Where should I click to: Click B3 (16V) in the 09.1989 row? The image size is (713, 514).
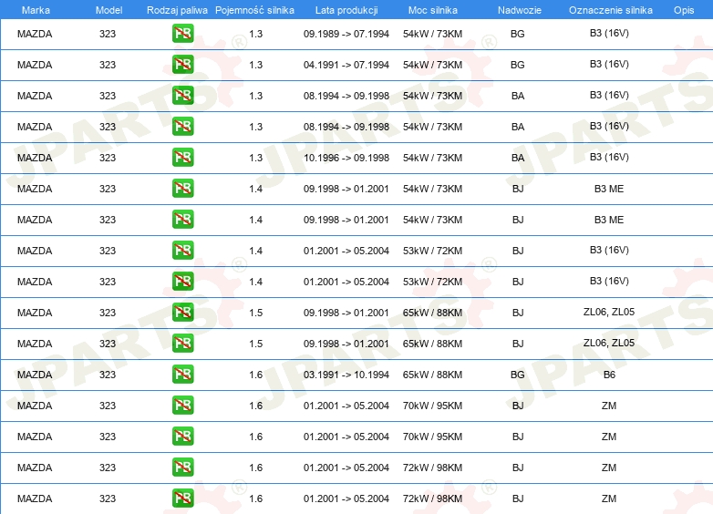tap(609, 33)
